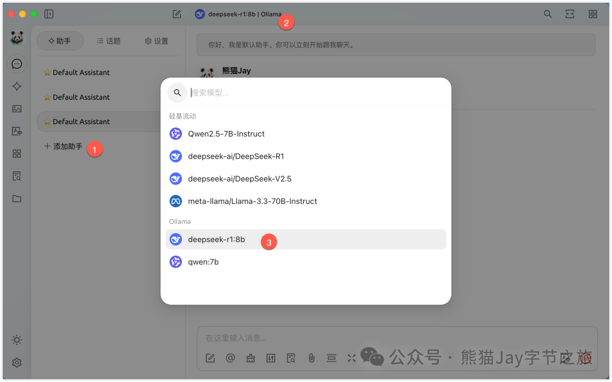Toggle the narrow mode icon in top bar
612x382 pixels.
click(570, 14)
